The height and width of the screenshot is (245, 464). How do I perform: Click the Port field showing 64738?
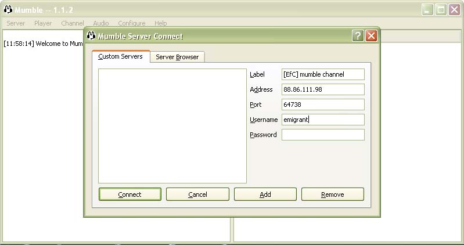pyautogui.click(x=323, y=105)
